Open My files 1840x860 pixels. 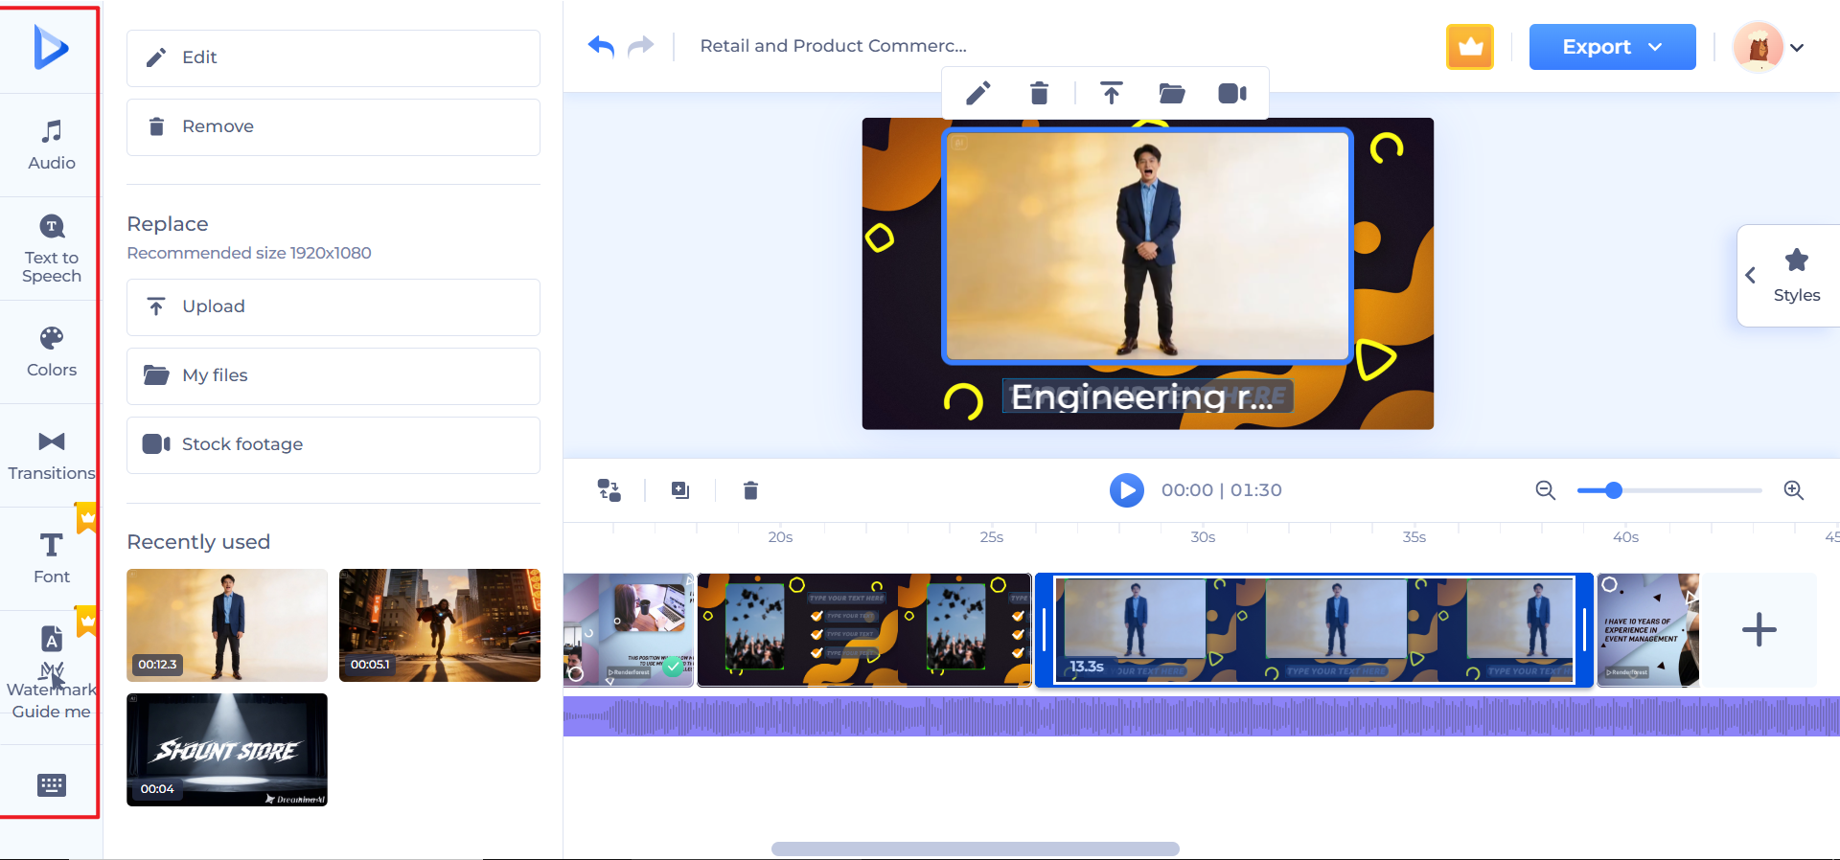[x=333, y=376]
